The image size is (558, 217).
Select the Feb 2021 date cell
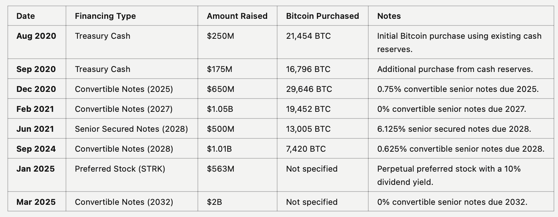35,109
